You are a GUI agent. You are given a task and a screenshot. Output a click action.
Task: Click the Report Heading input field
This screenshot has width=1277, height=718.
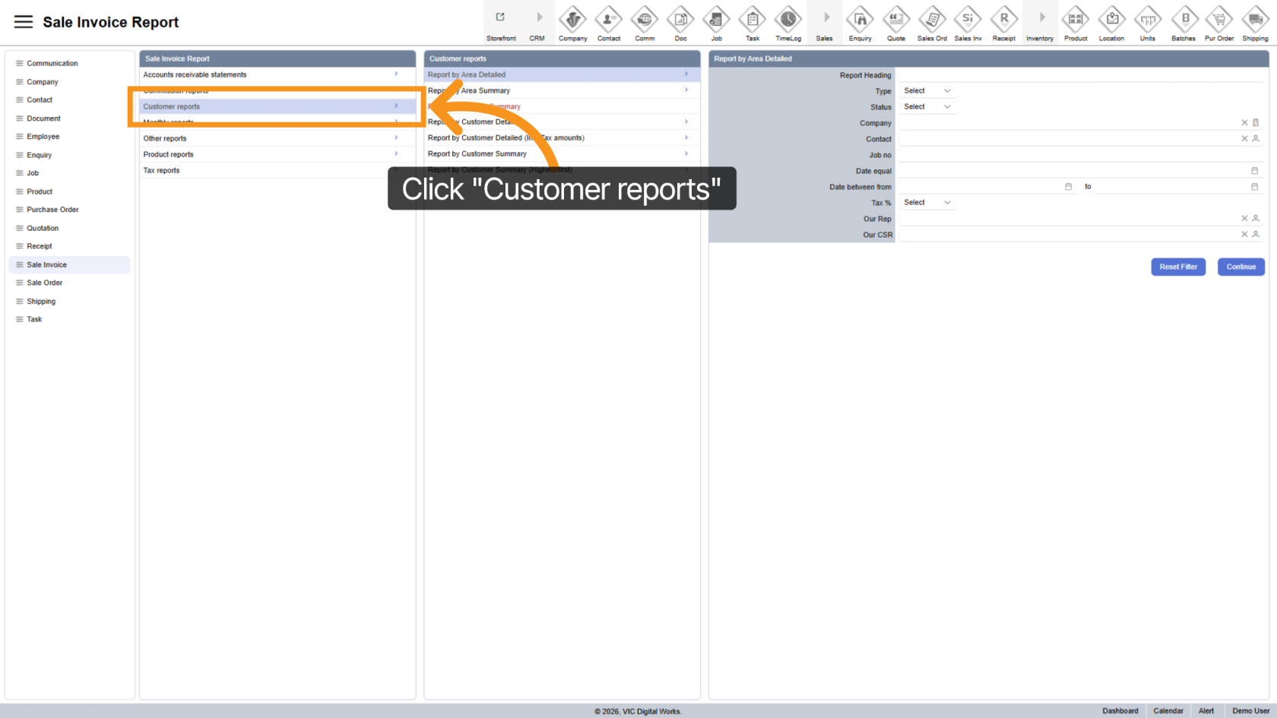(1079, 75)
